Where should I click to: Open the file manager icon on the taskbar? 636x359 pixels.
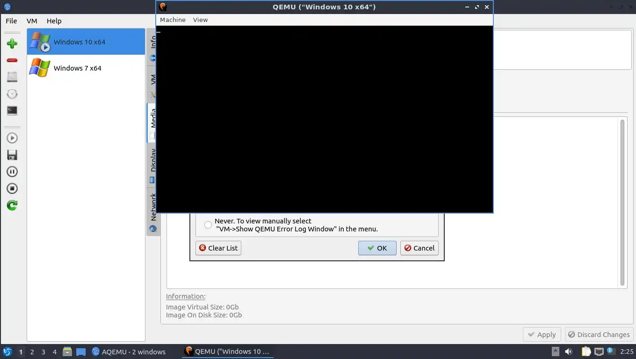click(67, 352)
